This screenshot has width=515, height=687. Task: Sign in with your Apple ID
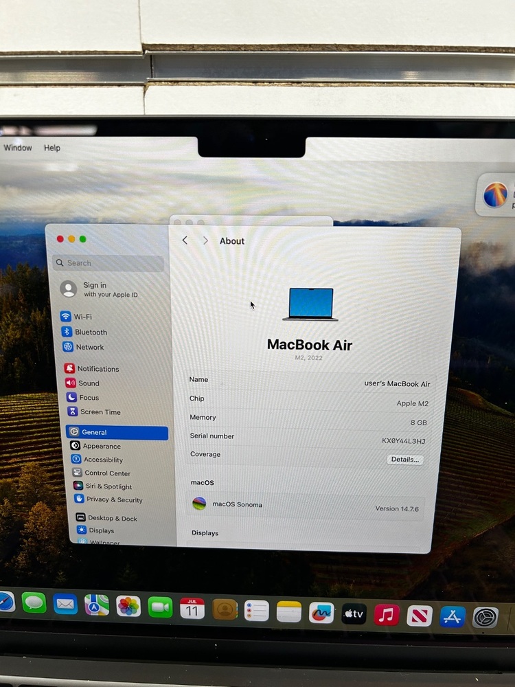(99, 289)
